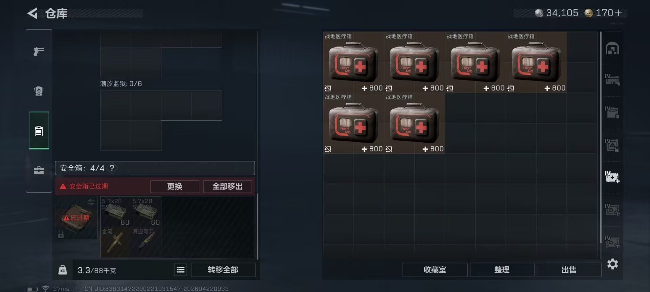
Task: Click 全部移出 to remove all items
Action: 227,187
